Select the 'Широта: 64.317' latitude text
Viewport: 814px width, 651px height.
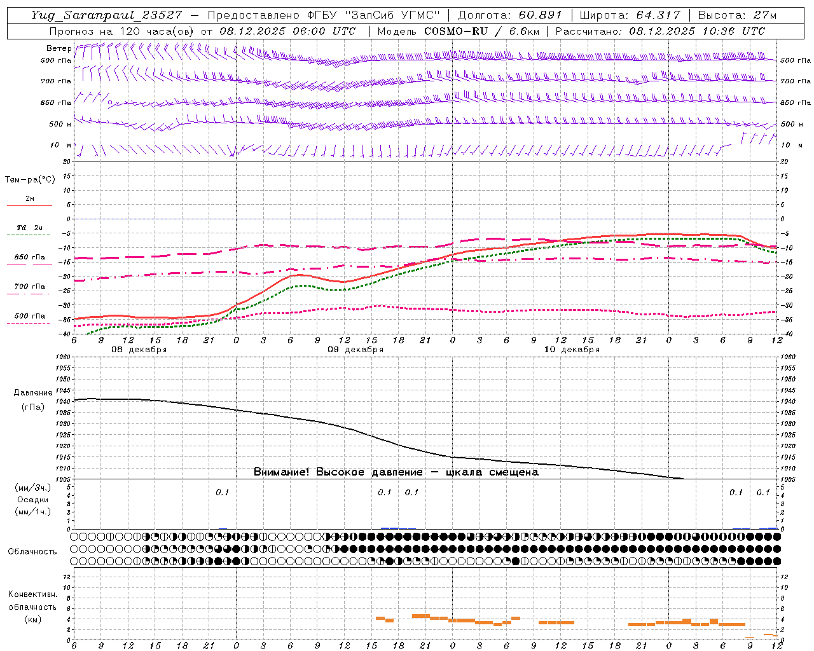(630, 15)
